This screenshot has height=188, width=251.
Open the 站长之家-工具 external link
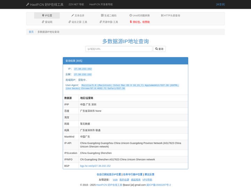(78, 22)
